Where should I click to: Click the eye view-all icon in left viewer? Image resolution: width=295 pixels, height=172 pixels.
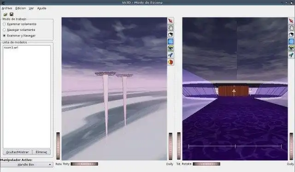[171, 48]
